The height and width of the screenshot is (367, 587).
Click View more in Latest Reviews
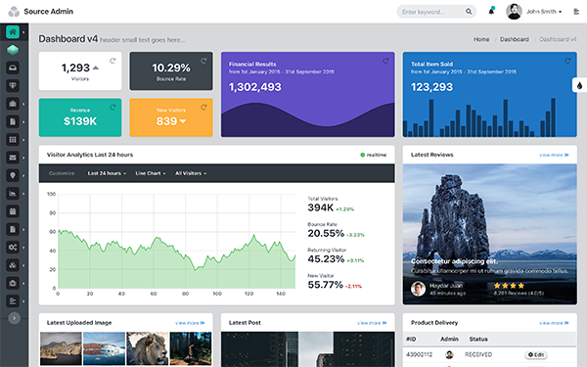click(x=554, y=155)
